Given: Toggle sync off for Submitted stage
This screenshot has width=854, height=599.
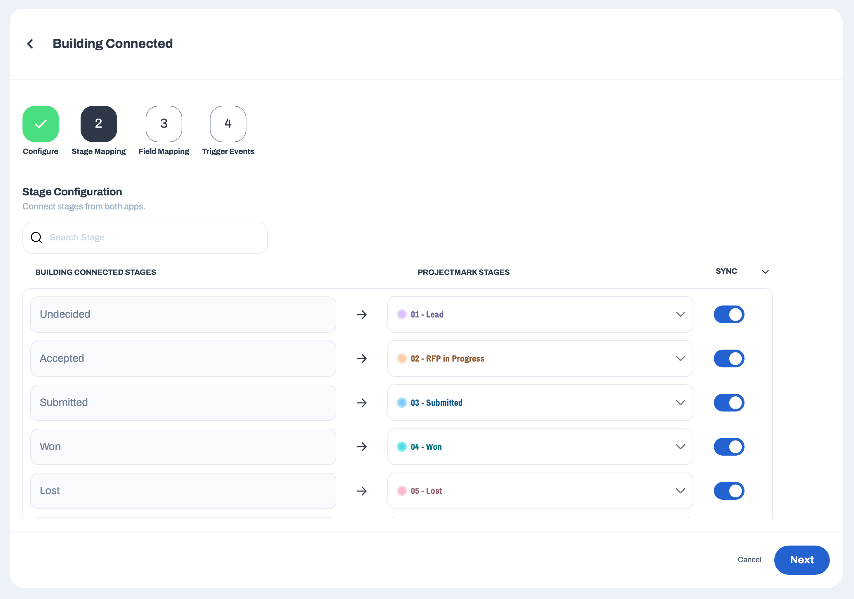Looking at the screenshot, I should click(x=729, y=403).
